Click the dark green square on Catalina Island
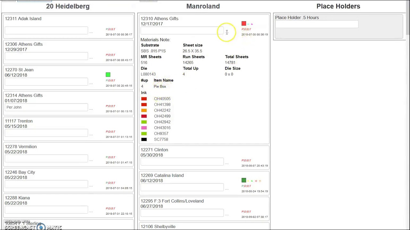 click(244, 180)
